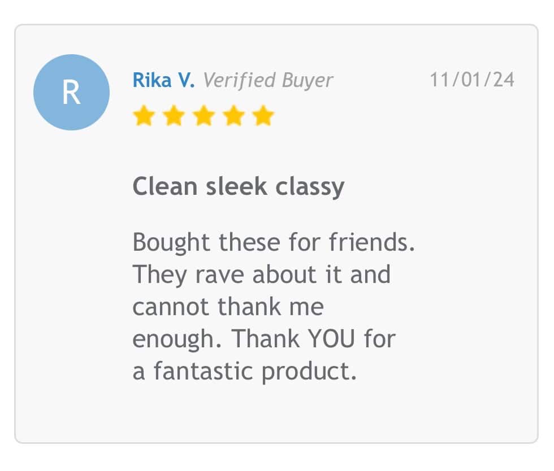Click the word Clean in review title
554x471 pixels.
coord(165,186)
